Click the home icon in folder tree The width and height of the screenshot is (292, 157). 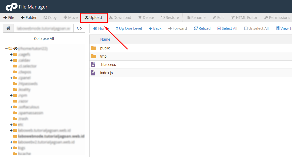[15, 49]
